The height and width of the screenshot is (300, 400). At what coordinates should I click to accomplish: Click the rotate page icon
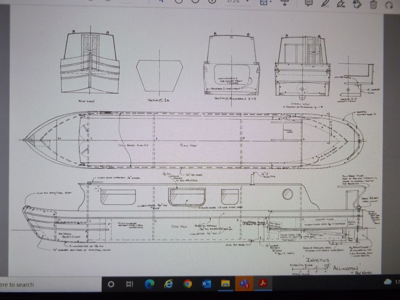389,5
